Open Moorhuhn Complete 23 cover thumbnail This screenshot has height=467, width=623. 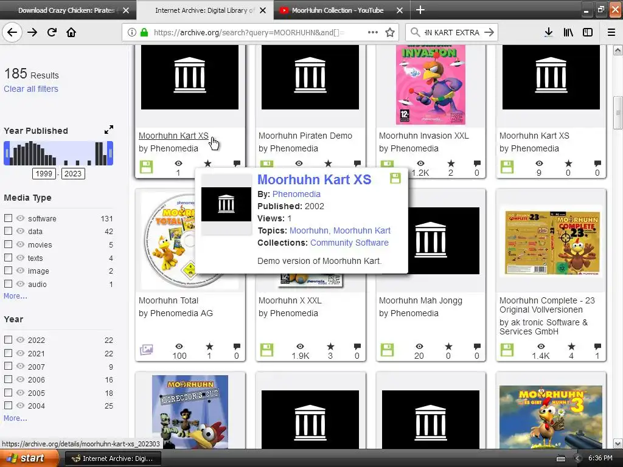tap(552, 243)
